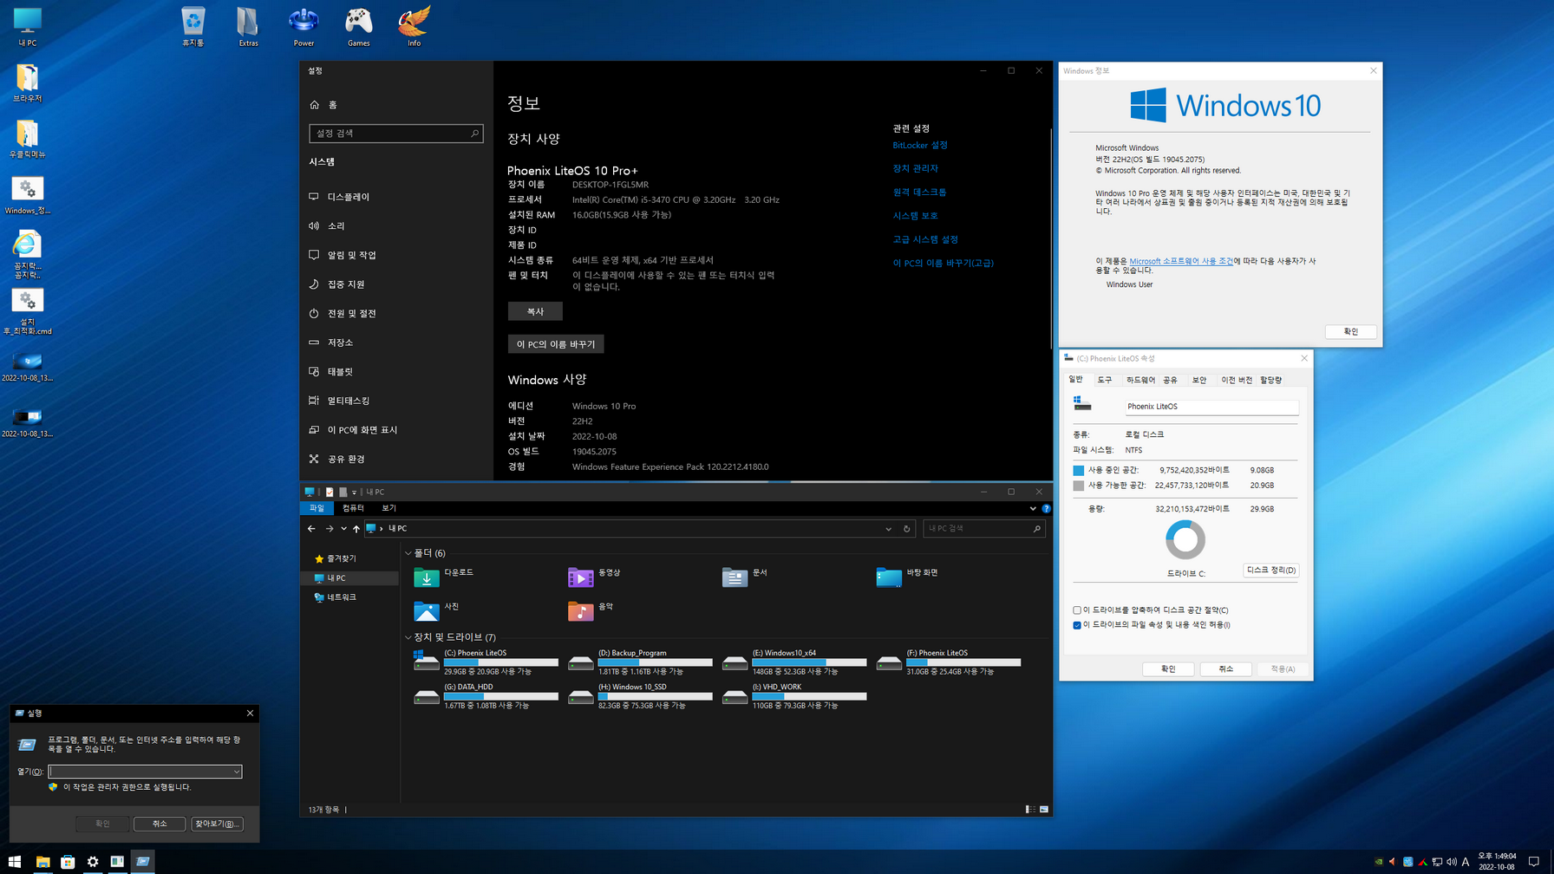Viewport: 1554px width, 874px height.
Task: Open the Extras desktop icon
Action: (248, 26)
